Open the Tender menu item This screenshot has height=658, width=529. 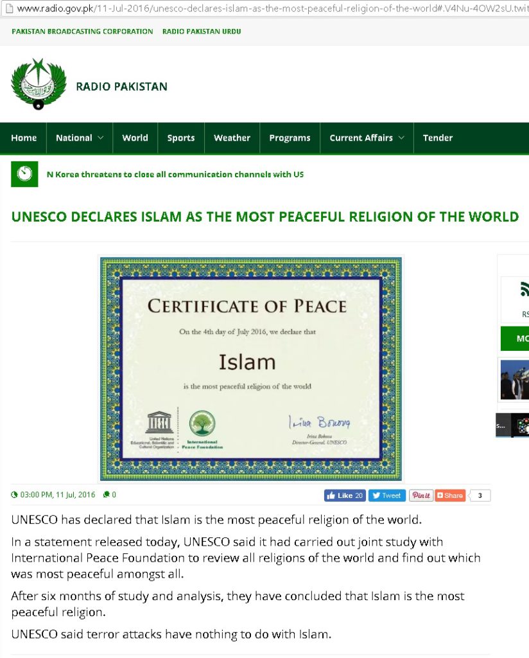pos(438,138)
